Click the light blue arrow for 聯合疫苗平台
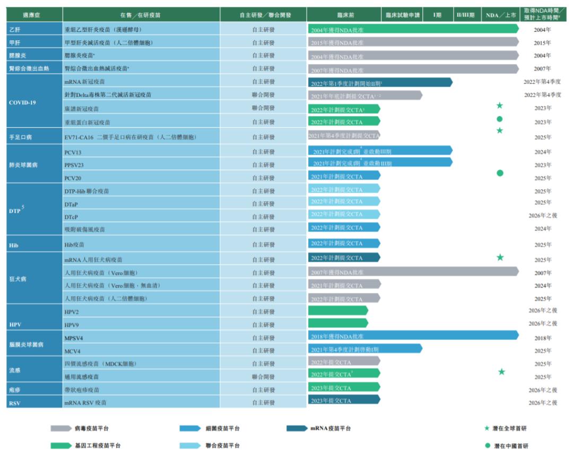 190,445
